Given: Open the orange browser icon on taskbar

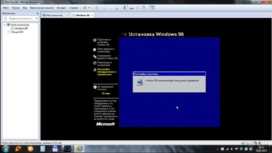Looking at the screenshot, I should [x=18, y=149].
